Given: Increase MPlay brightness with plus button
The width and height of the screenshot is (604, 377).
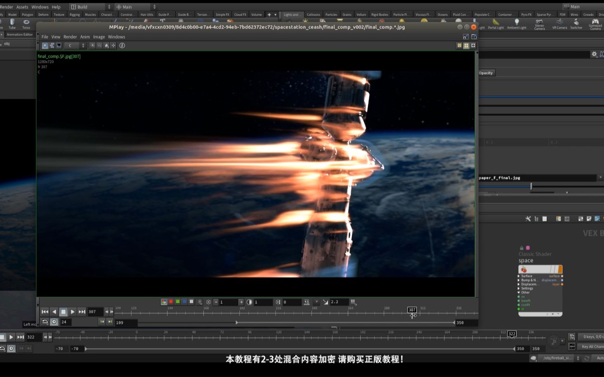Looking at the screenshot, I should pos(241,302).
